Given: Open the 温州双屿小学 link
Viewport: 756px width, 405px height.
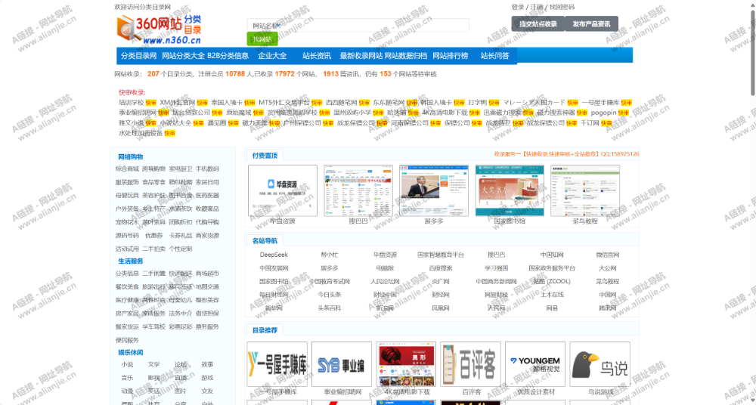Looking at the screenshot, I should click(352, 113).
